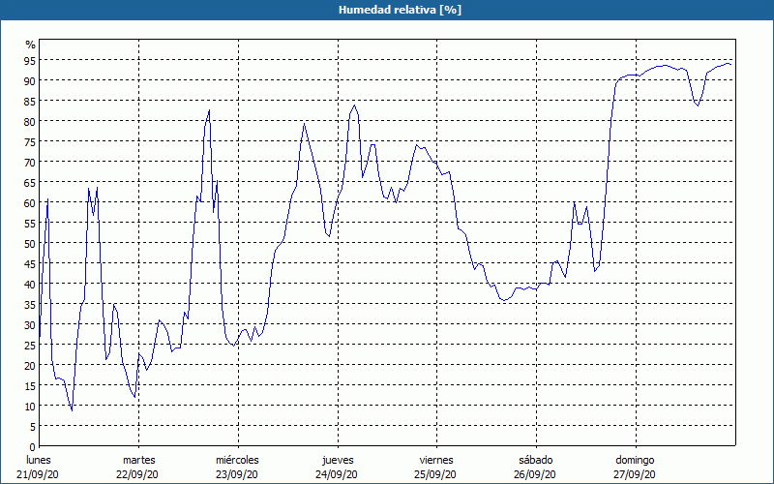Select the '5' y-axis label
The image size is (774, 484).
[x=33, y=427]
